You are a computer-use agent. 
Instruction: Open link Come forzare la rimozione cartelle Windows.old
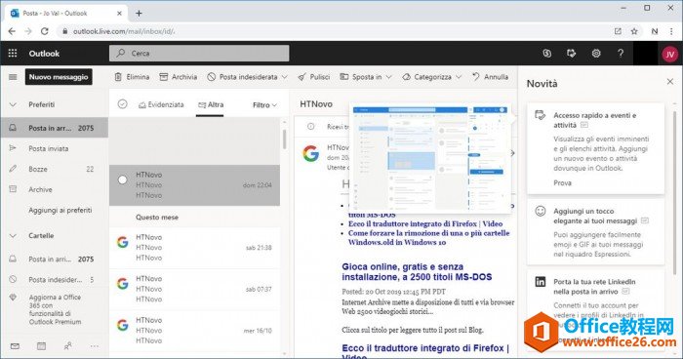click(428, 238)
